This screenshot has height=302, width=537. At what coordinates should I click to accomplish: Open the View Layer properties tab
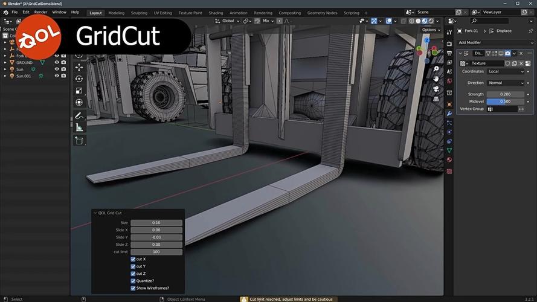449,62
